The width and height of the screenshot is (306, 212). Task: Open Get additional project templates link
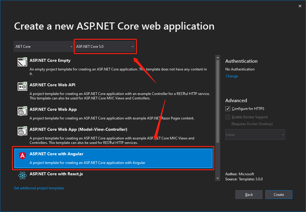pos(39,188)
